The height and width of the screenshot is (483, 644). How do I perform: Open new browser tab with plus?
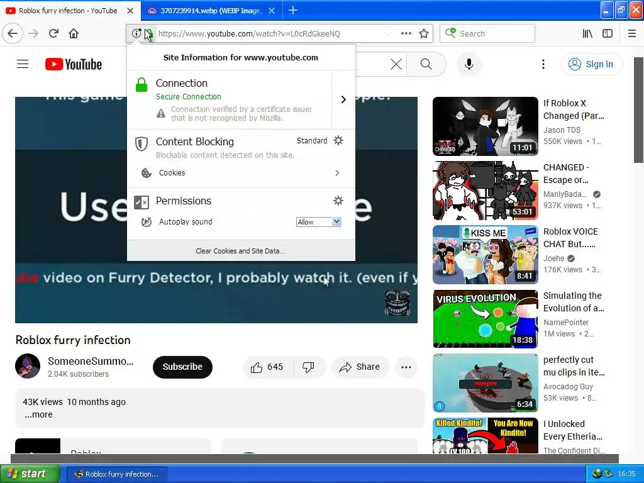[x=293, y=10]
